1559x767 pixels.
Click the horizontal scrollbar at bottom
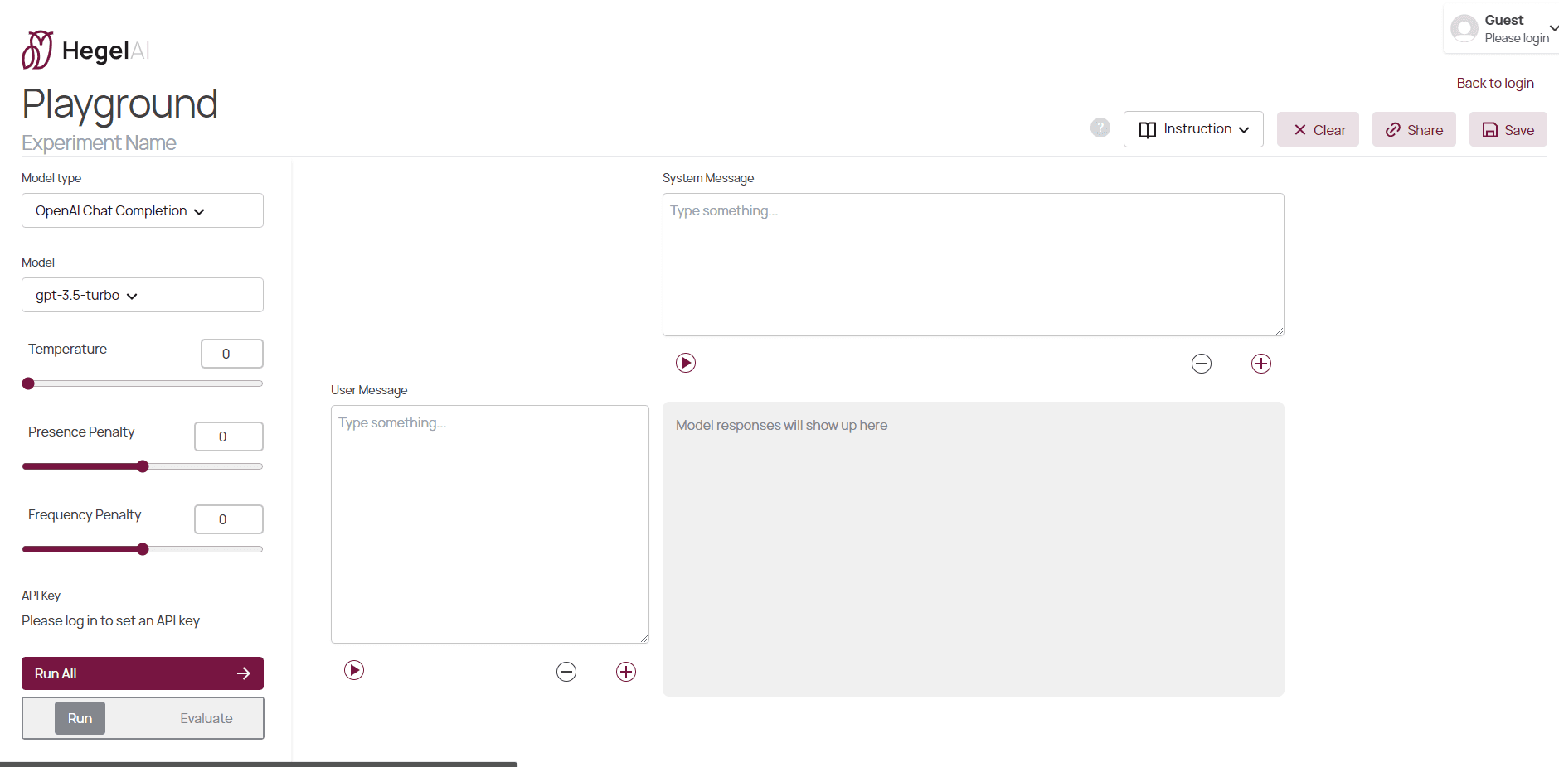coord(259,764)
